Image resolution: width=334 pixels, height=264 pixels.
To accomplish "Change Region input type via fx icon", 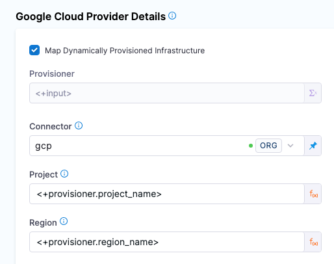I will coord(313,242).
